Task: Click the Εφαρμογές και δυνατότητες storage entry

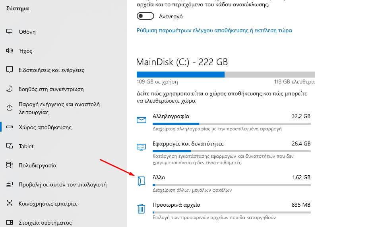Action: click(188, 144)
